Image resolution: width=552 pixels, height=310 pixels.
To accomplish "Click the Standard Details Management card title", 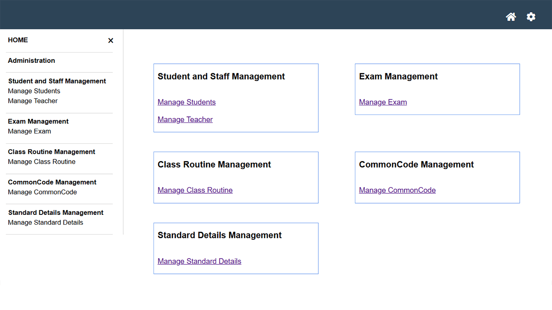I will 220,236.
